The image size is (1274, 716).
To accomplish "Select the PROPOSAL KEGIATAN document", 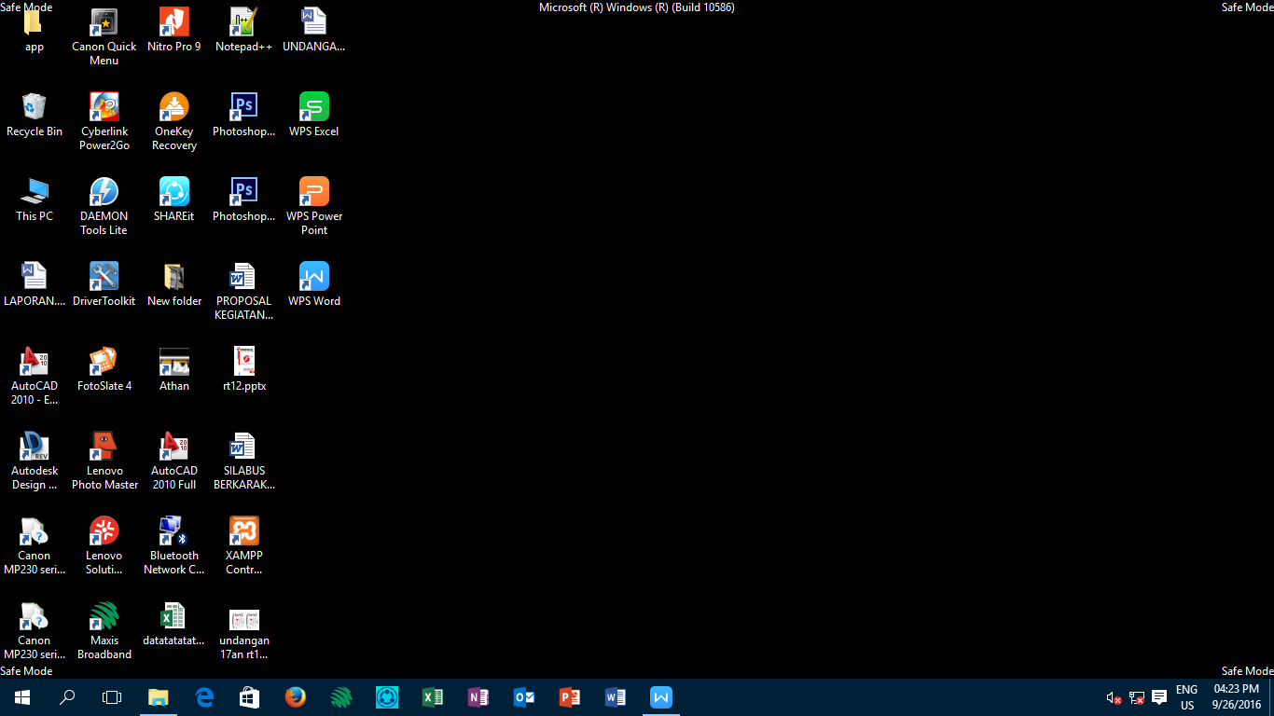I will [244, 292].
